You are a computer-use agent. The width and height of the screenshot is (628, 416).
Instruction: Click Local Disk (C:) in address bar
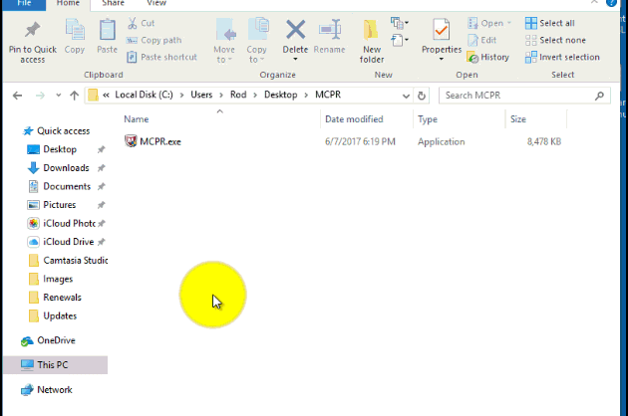(x=144, y=95)
